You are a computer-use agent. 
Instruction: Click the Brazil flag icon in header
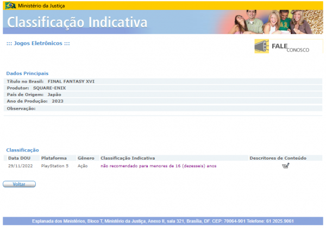coord(10,5)
